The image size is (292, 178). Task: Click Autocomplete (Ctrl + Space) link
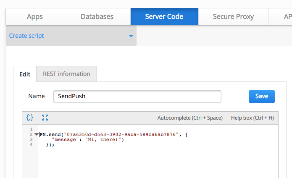click(190, 118)
